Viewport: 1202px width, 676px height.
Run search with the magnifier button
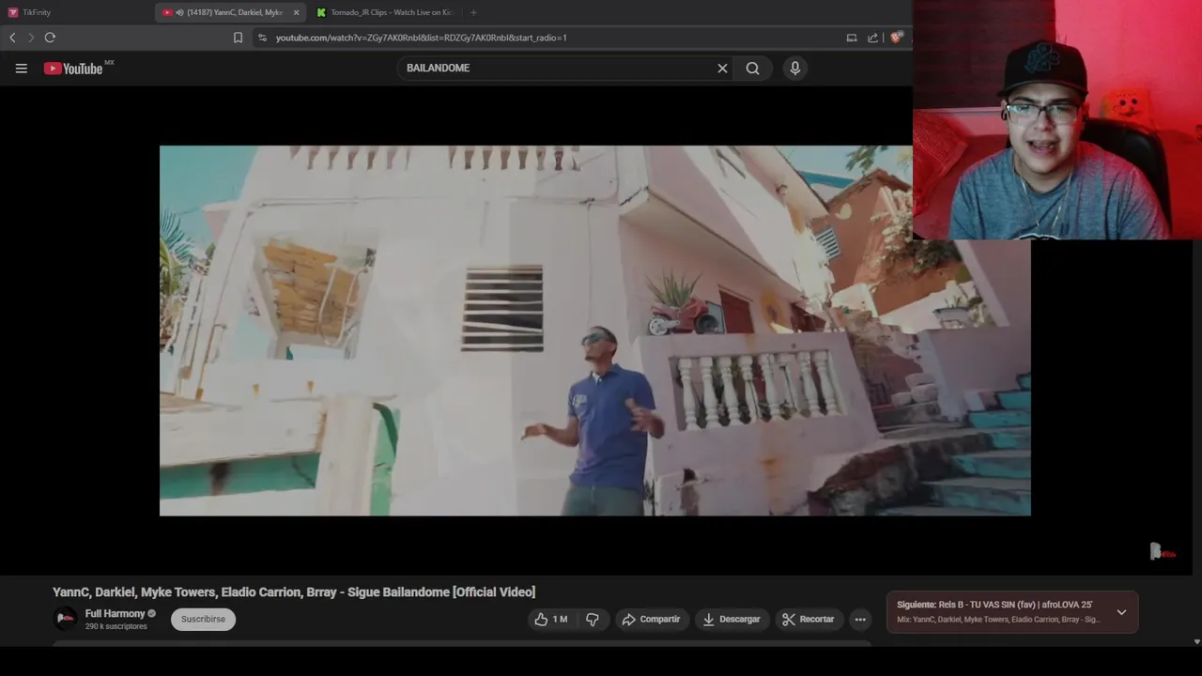click(x=752, y=68)
